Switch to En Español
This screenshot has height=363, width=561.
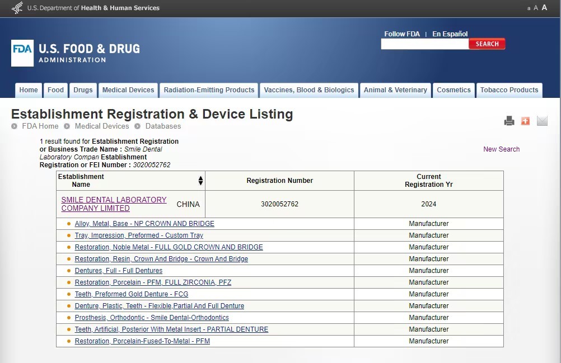(x=450, y=34)
